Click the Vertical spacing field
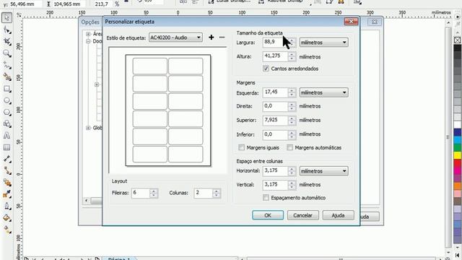 (275, 185)
